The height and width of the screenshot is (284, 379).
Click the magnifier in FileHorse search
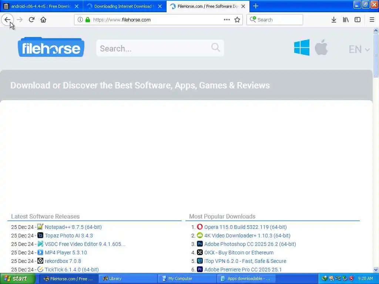tap(216, 48)
